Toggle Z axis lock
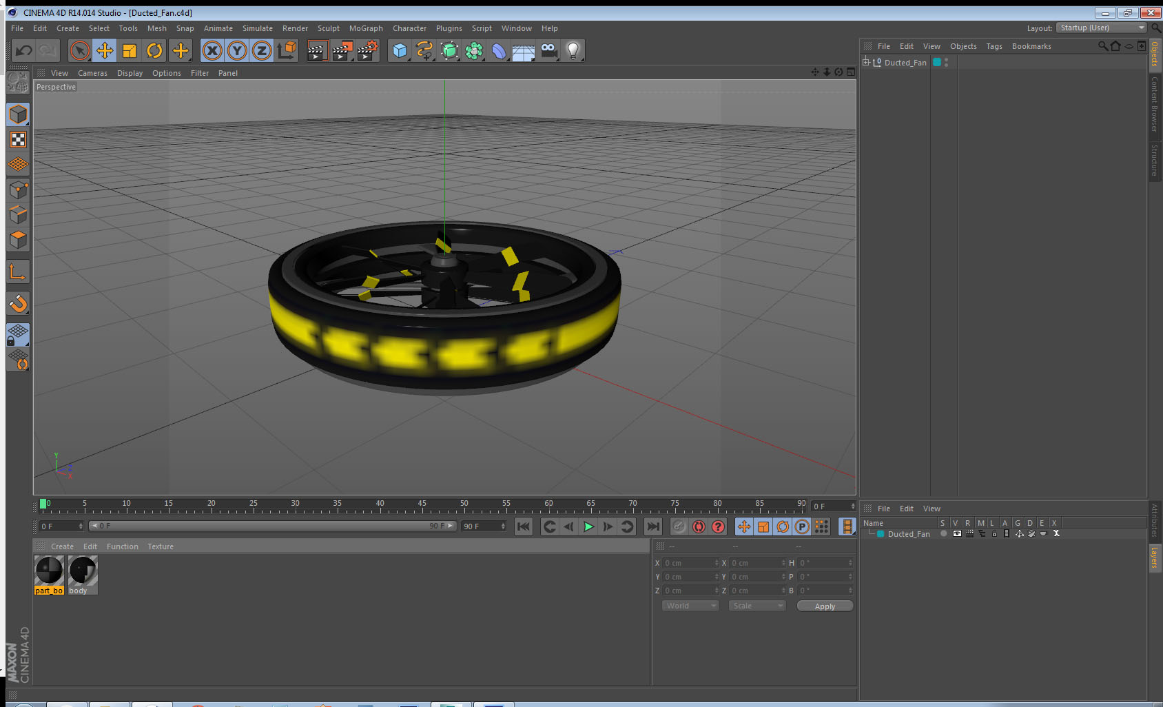This screenshot has width=1163, height=707. (262, 50)
